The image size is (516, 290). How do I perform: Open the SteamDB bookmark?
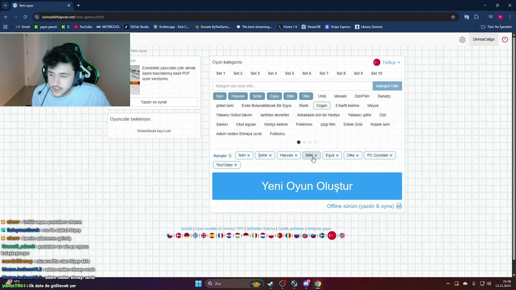[x=311, y=27]
